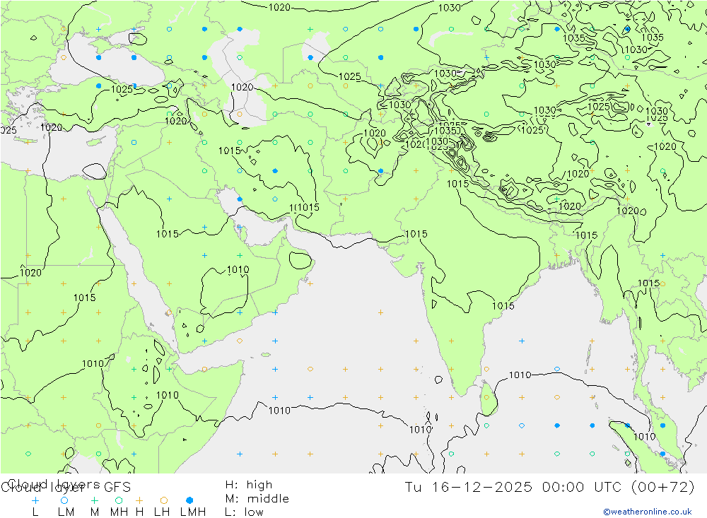Click the orange circle LH legend symbol
This screenshot has height=518, width=707.
[x=164, y=500]
